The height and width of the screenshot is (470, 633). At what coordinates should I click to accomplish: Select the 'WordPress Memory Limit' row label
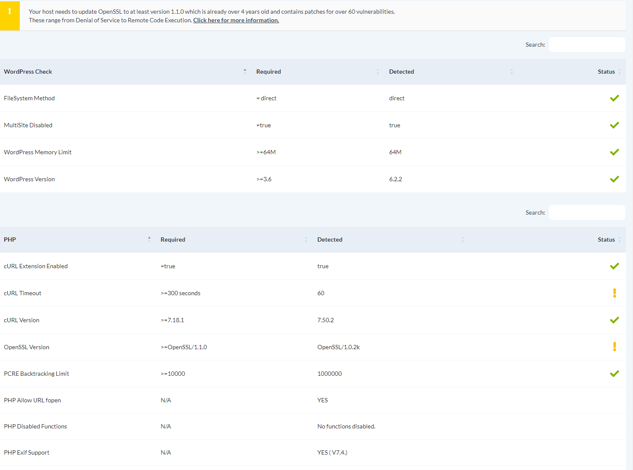pyautogui.click(x=38, y=152)
